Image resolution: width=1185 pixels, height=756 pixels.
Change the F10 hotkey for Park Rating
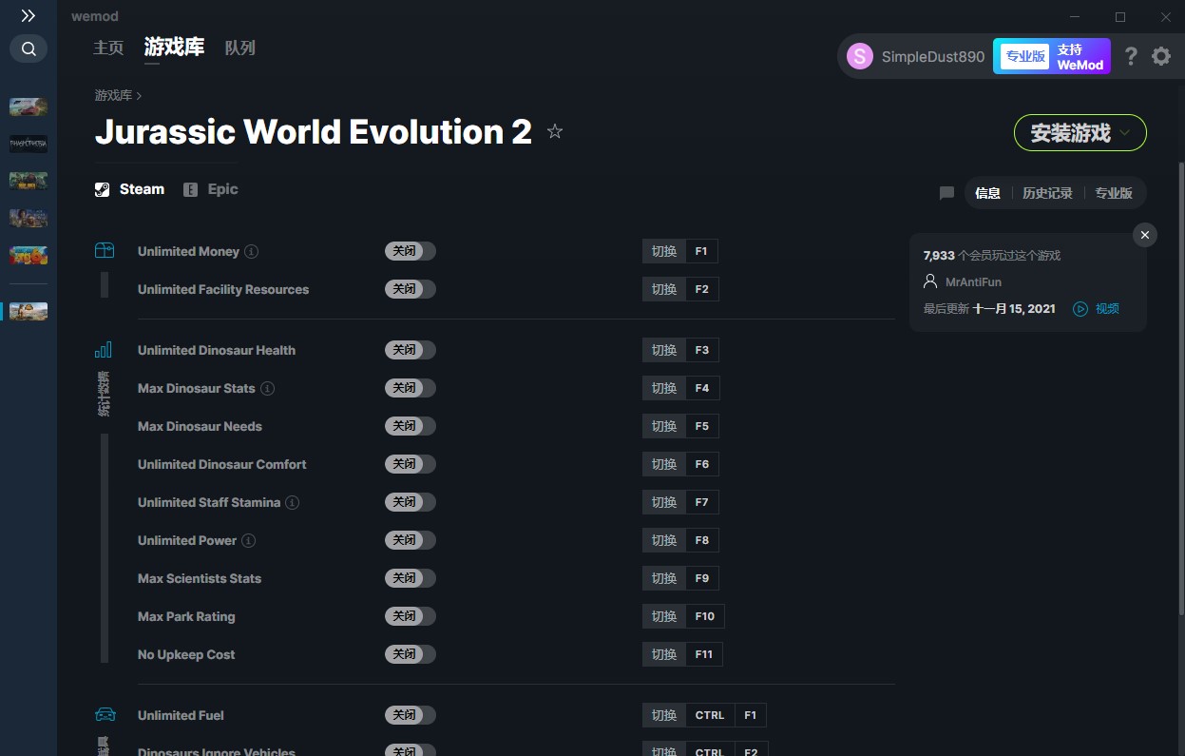705,616
